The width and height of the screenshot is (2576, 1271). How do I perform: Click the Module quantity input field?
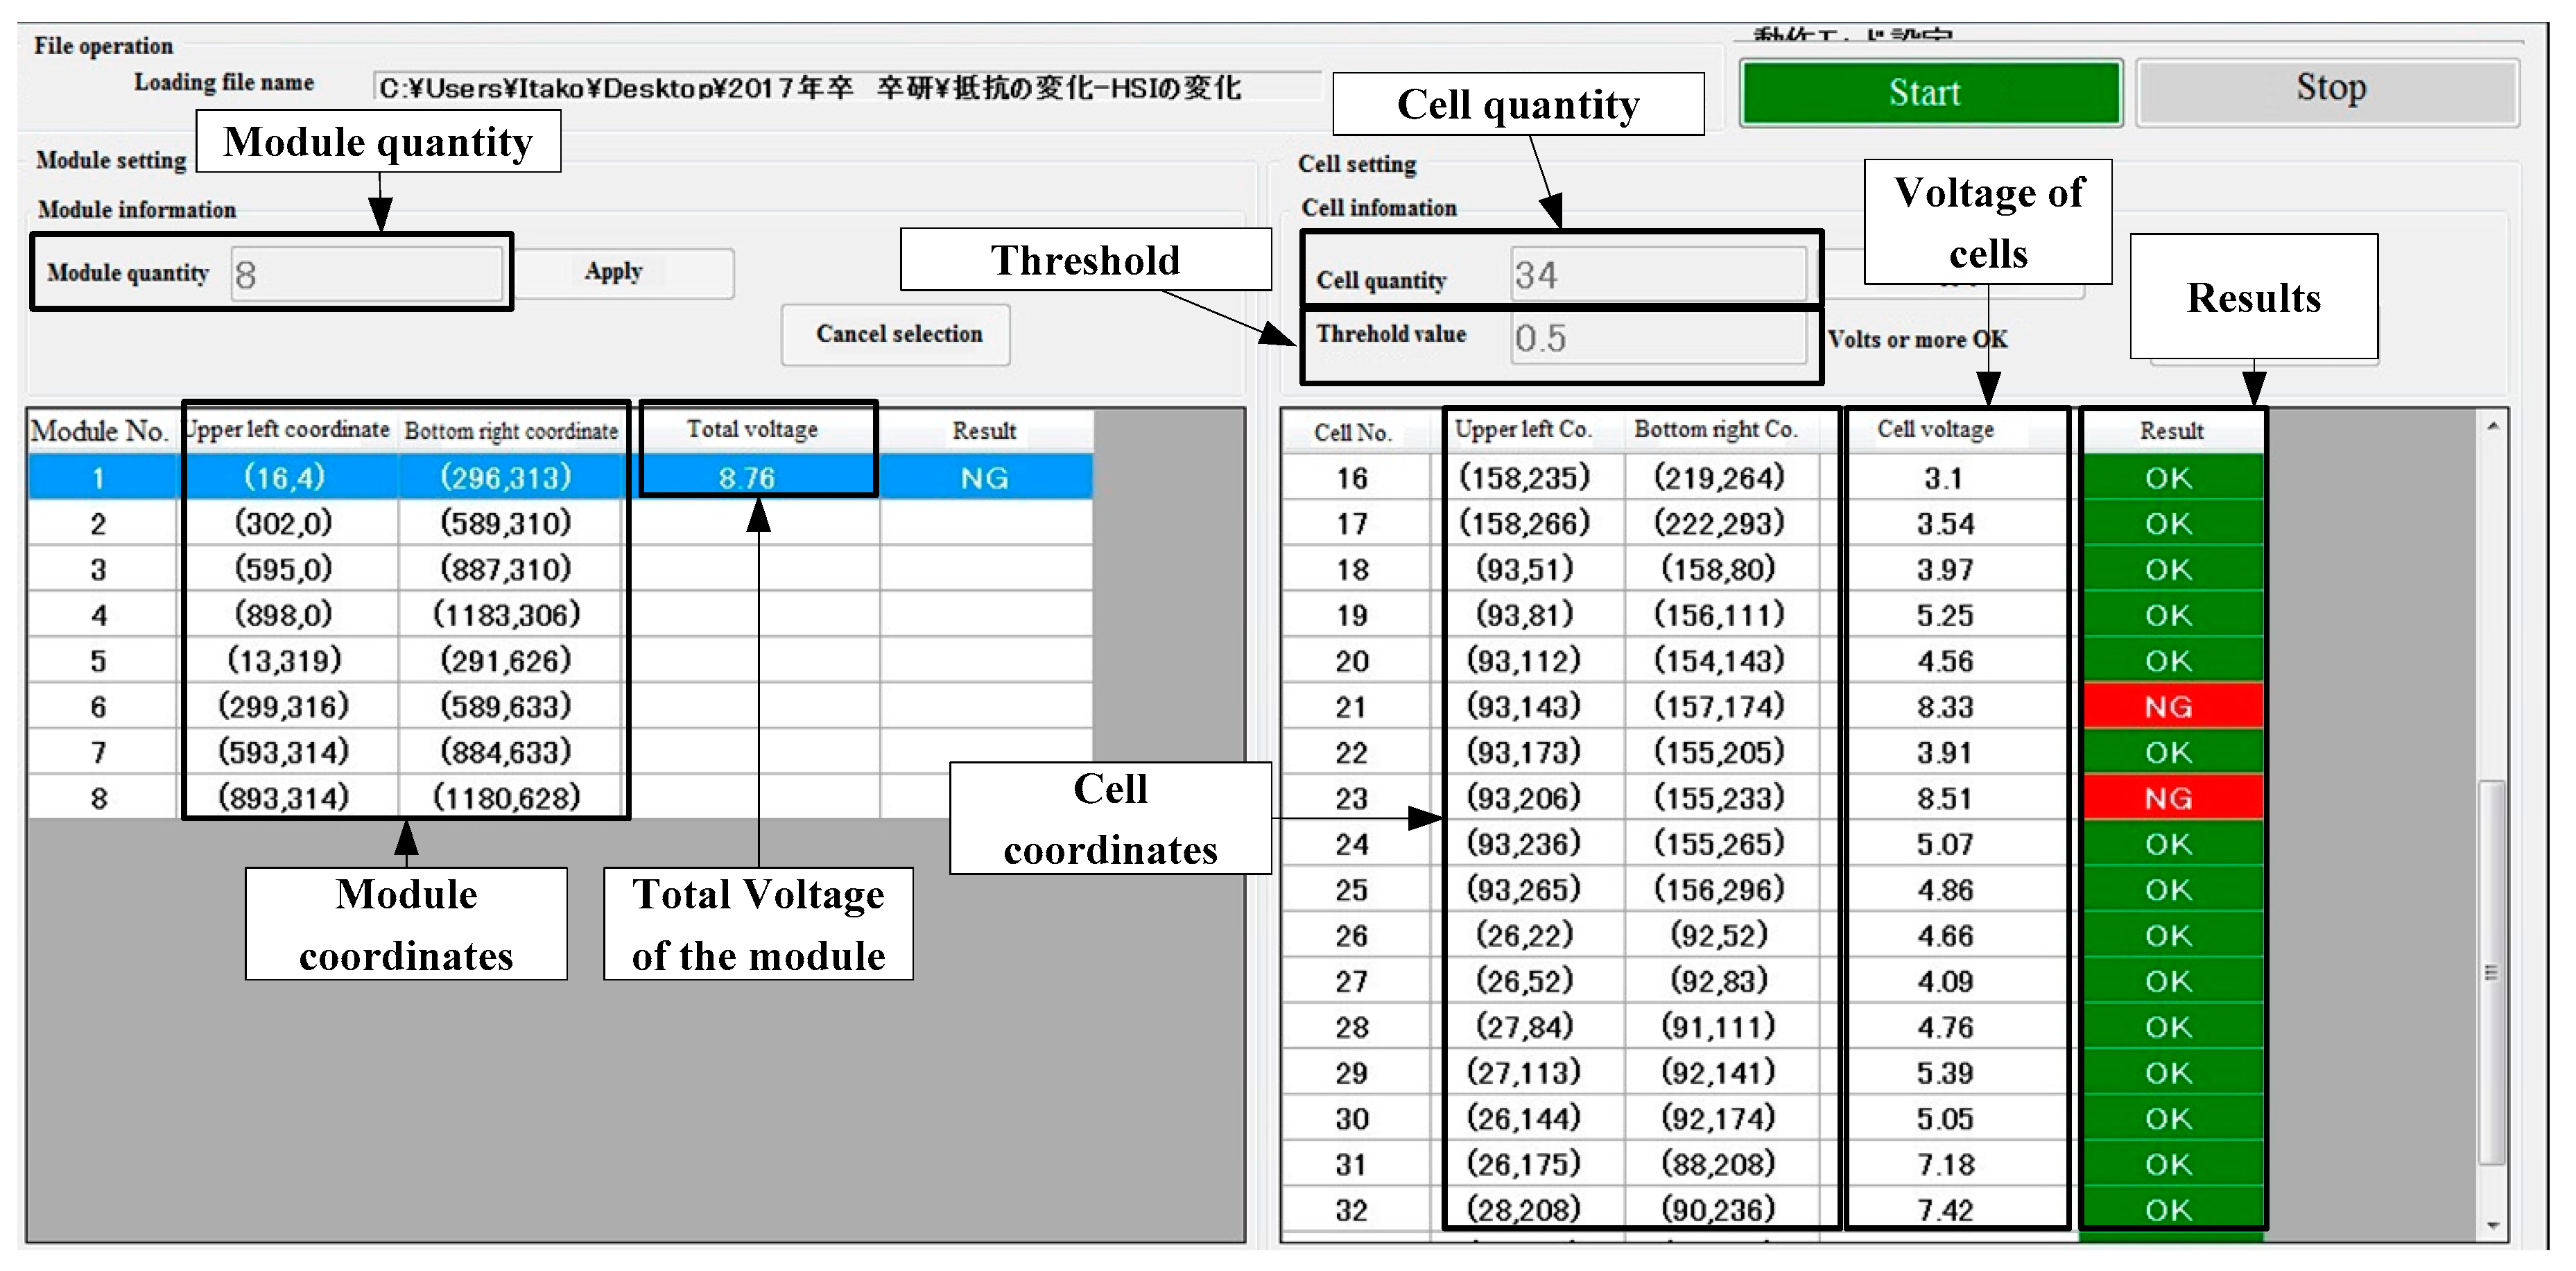[x=366, y=274]
